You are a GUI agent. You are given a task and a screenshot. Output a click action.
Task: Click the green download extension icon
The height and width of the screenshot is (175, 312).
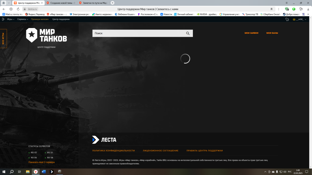click(x=294, y=9)
